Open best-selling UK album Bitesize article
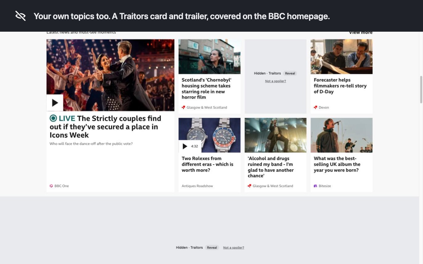Viewport: 423px width, 264px height. point(337,164)
